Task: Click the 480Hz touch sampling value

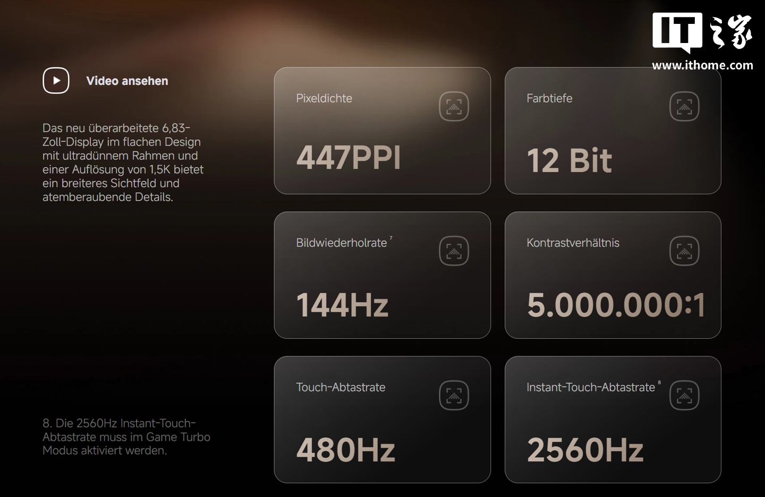Action: pos(345,450)
